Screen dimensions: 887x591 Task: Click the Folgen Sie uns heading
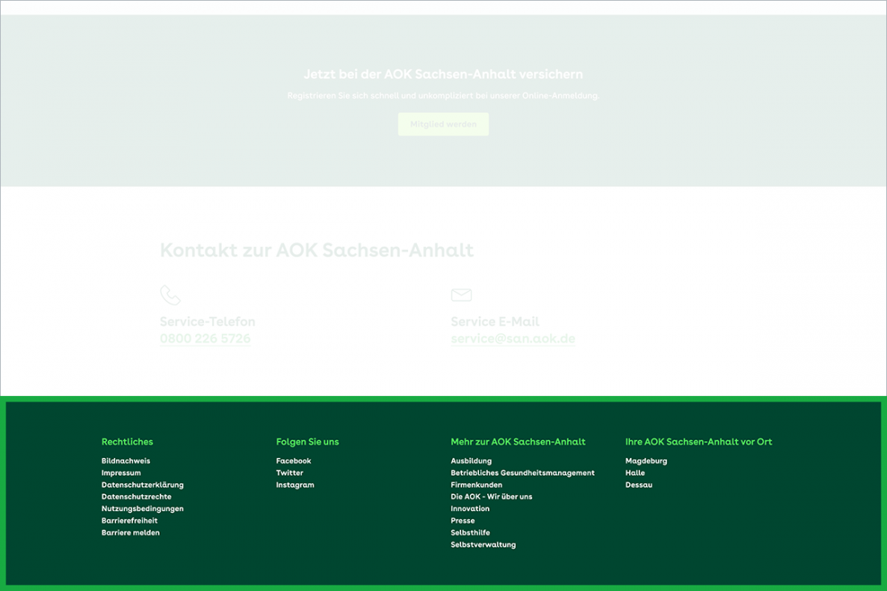[x=307, y=442]
